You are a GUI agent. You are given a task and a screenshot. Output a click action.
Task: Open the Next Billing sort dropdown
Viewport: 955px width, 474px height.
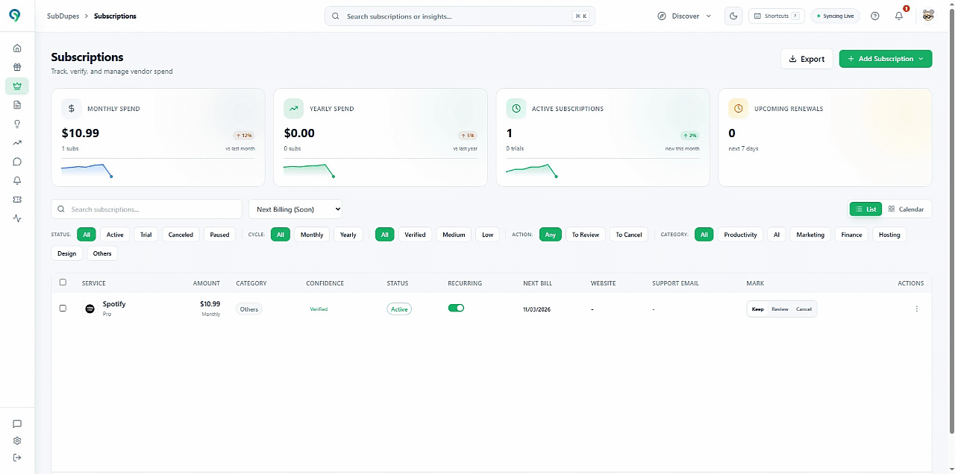(295, 209)
